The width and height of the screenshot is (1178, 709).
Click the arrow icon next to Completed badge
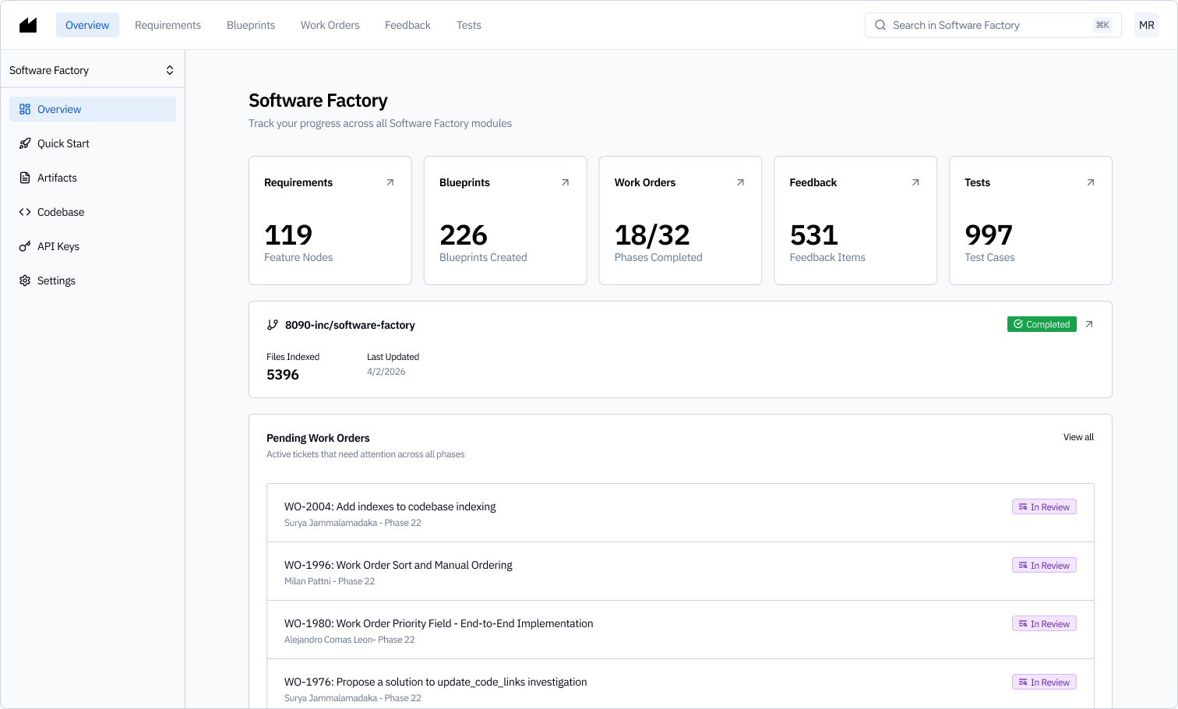click(1089, 324)
